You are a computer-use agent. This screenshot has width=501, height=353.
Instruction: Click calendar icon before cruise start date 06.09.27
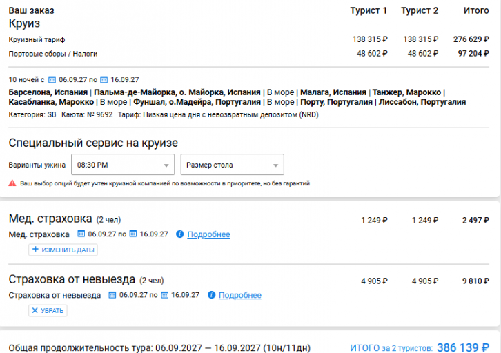(52, 79)
